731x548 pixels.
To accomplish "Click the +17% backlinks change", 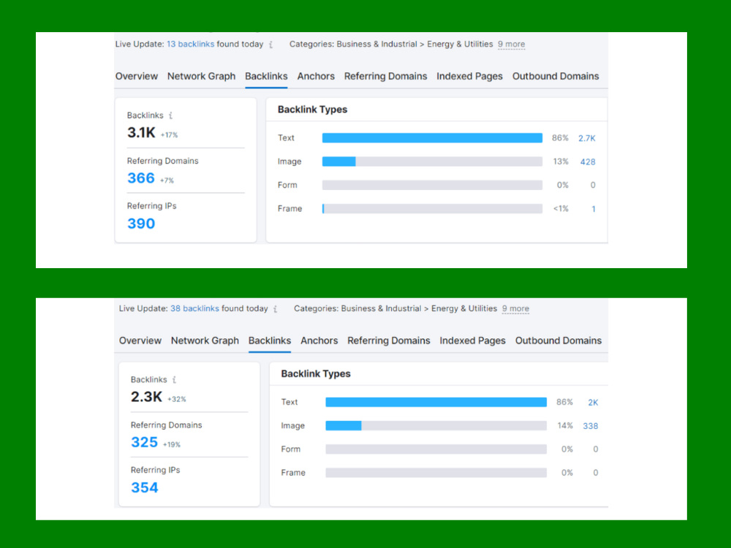I will click(170, 135).
